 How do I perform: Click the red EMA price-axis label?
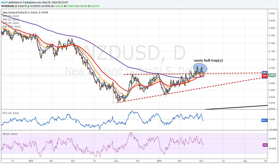click(264, 76)
